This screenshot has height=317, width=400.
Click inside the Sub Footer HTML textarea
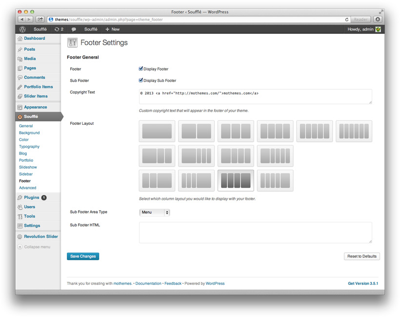click(255, 232)
